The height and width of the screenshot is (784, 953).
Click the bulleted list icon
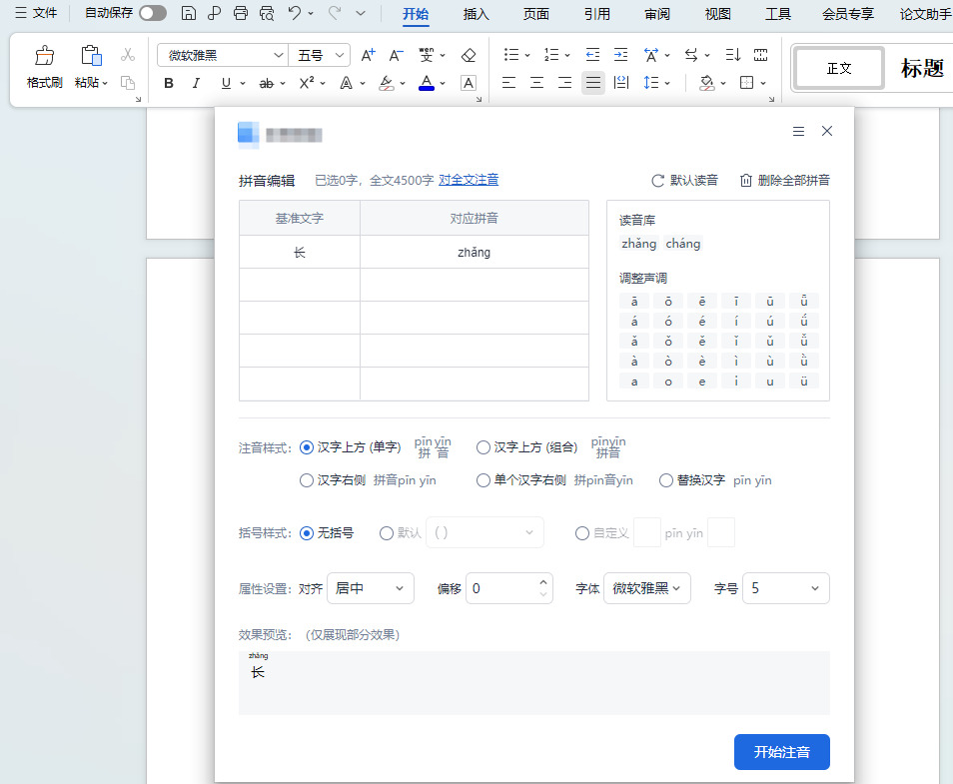tap(511, 55)
